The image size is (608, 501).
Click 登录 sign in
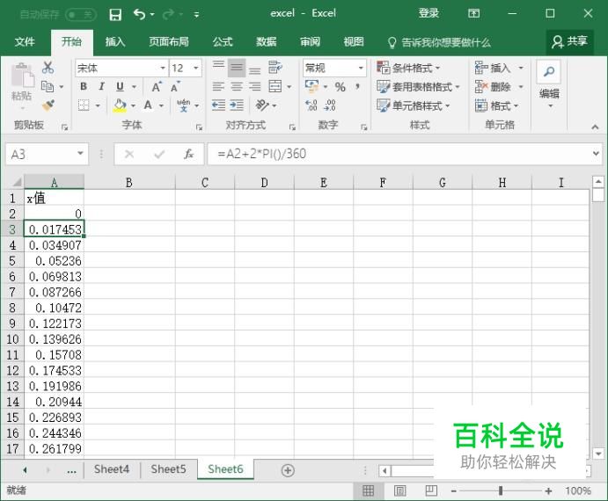(429, 13)
